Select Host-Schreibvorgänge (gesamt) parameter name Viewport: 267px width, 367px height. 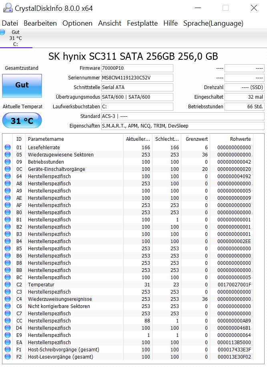point(64,350)
